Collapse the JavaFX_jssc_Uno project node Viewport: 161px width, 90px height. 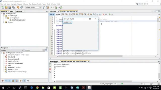[x=2, y=13]
